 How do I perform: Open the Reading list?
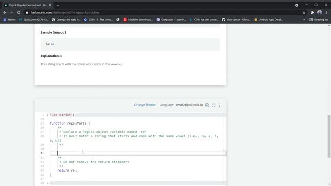tap(319, 20)
